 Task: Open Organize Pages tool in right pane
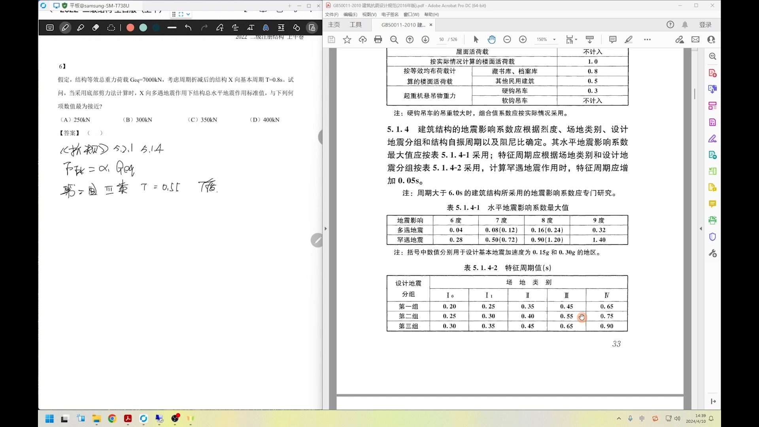tap(712, 106)
